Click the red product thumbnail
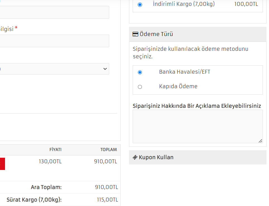The width and height of the screenshot is (269, 206). click(3, 164)
